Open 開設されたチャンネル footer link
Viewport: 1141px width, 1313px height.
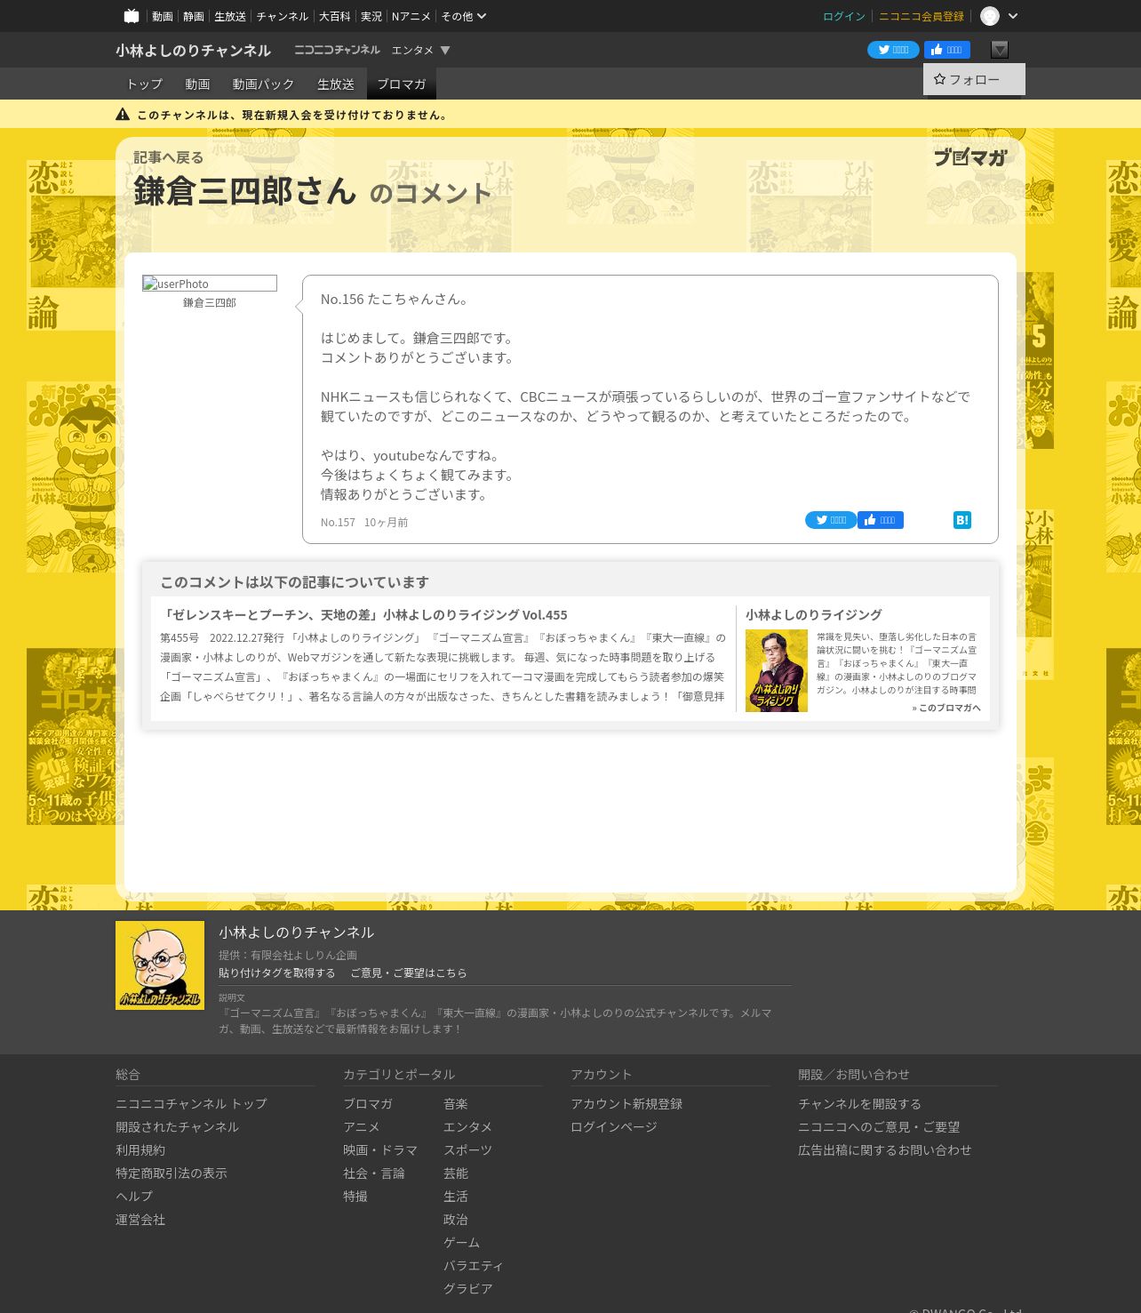tap(177, 1126)
